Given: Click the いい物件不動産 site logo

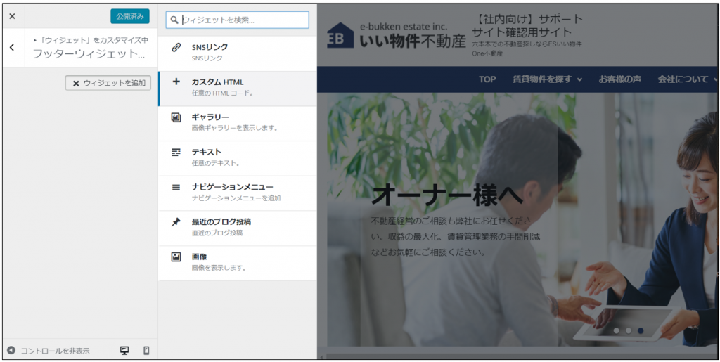Looking at the screenshot, I should click(396, 35).
